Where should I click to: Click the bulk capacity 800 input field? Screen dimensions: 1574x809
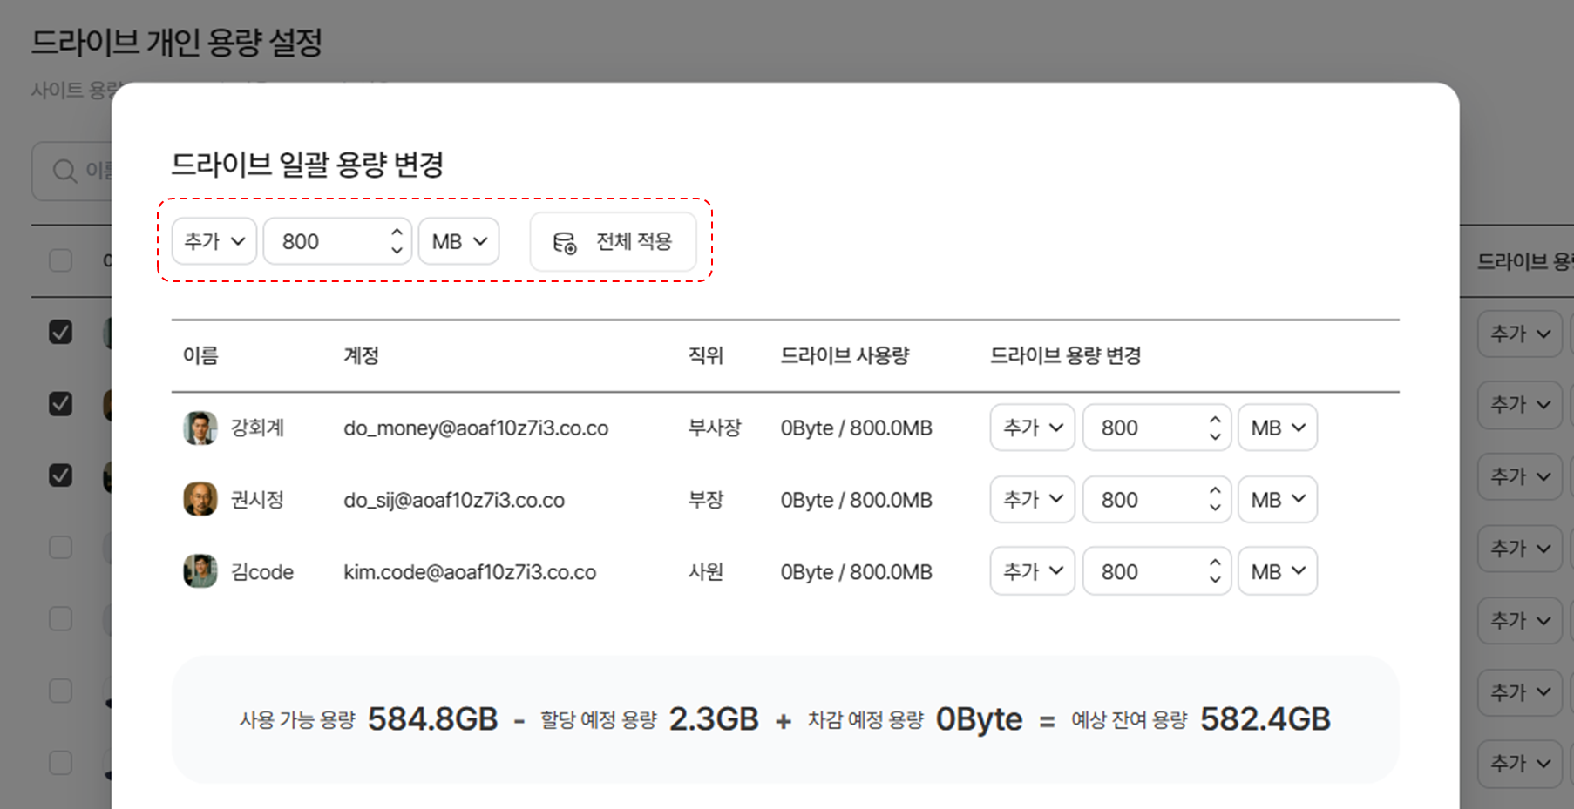327,241
